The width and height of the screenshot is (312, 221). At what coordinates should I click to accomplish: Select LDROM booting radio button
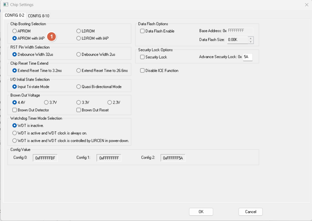coord(79,31)
